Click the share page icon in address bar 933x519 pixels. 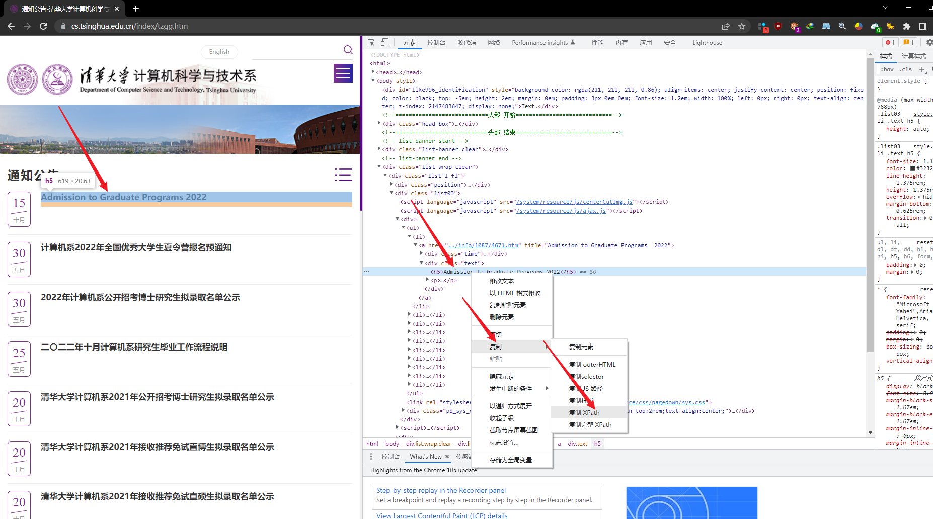726,26
